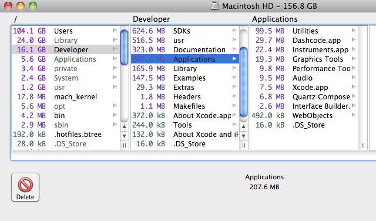Viewport: 376px width, 221px height.
Task: Click the green zoom window button
Action: coord(33,6)
